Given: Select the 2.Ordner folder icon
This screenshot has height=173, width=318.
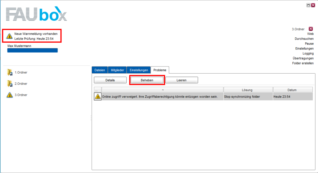Looking at the screenshot, I should tap(10, 84).
